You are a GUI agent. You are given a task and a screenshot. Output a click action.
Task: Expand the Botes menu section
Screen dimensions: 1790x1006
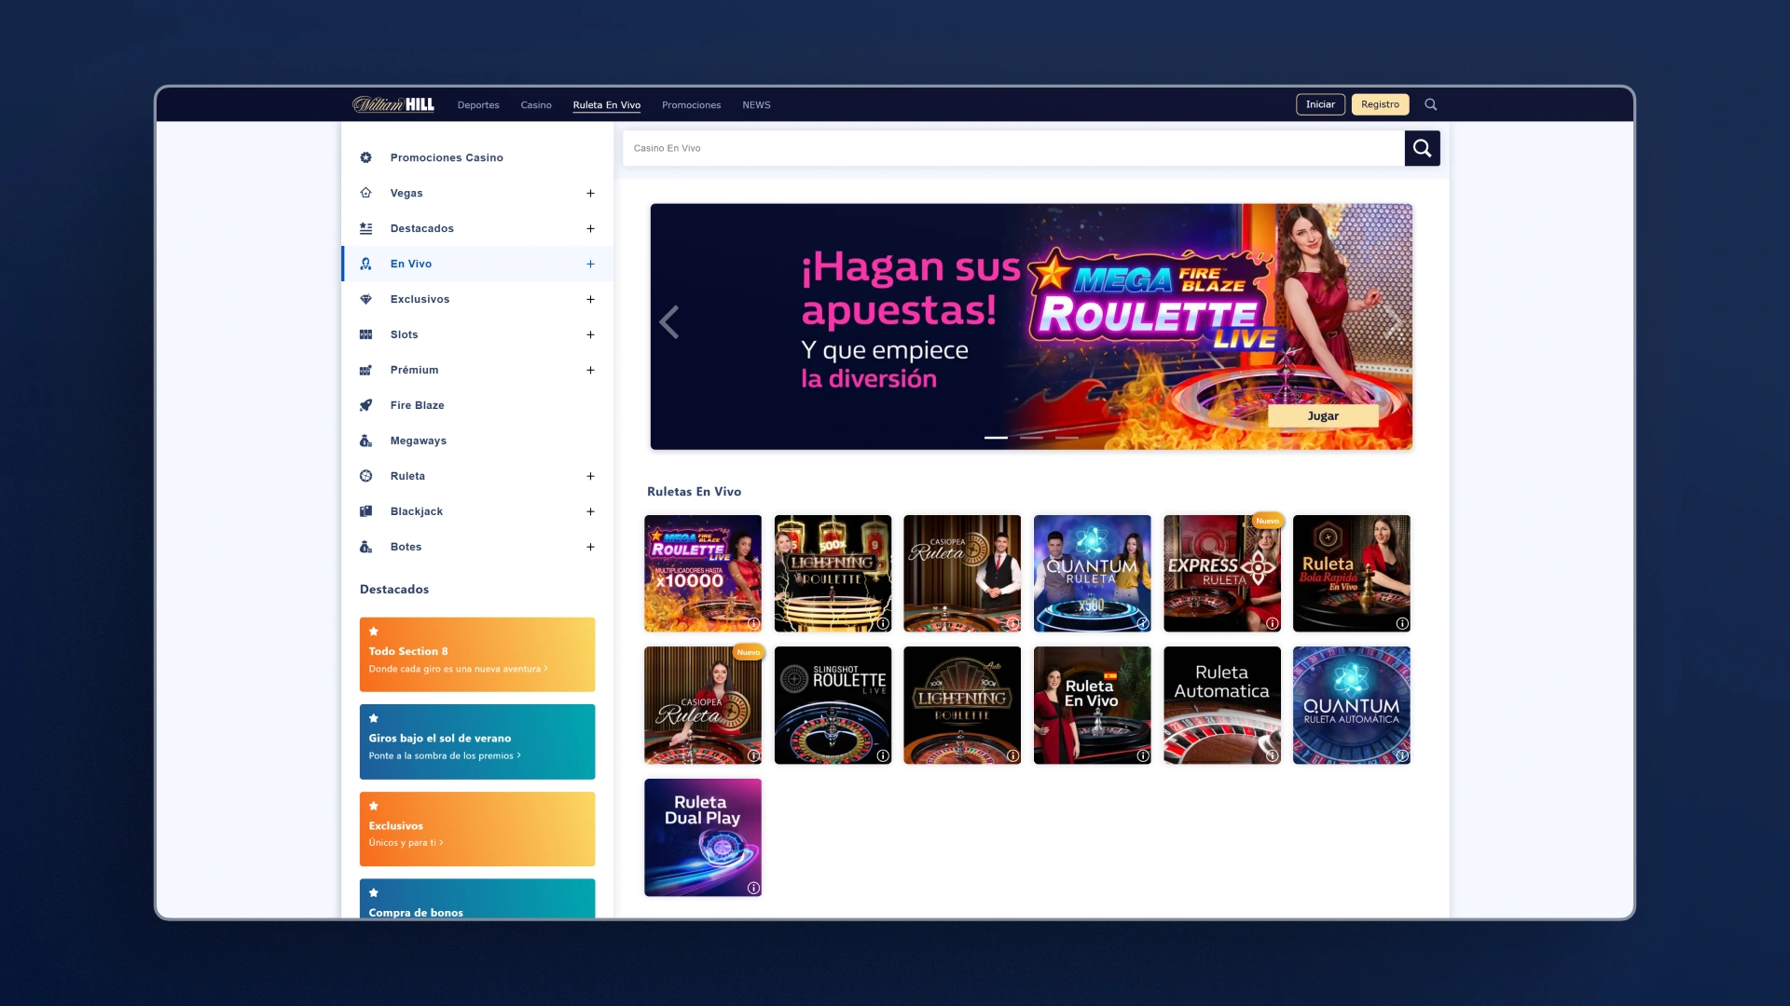[x=590, y=547]
